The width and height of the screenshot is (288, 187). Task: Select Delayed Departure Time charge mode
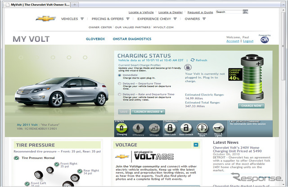[120, 84]
